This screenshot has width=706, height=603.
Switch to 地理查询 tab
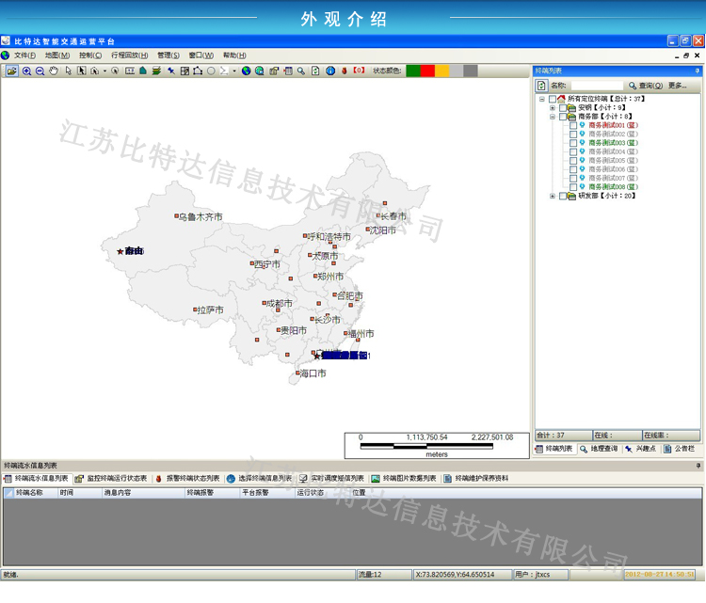[600, 449]
